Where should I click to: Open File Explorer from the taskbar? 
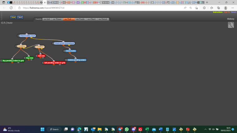[99, 129]
